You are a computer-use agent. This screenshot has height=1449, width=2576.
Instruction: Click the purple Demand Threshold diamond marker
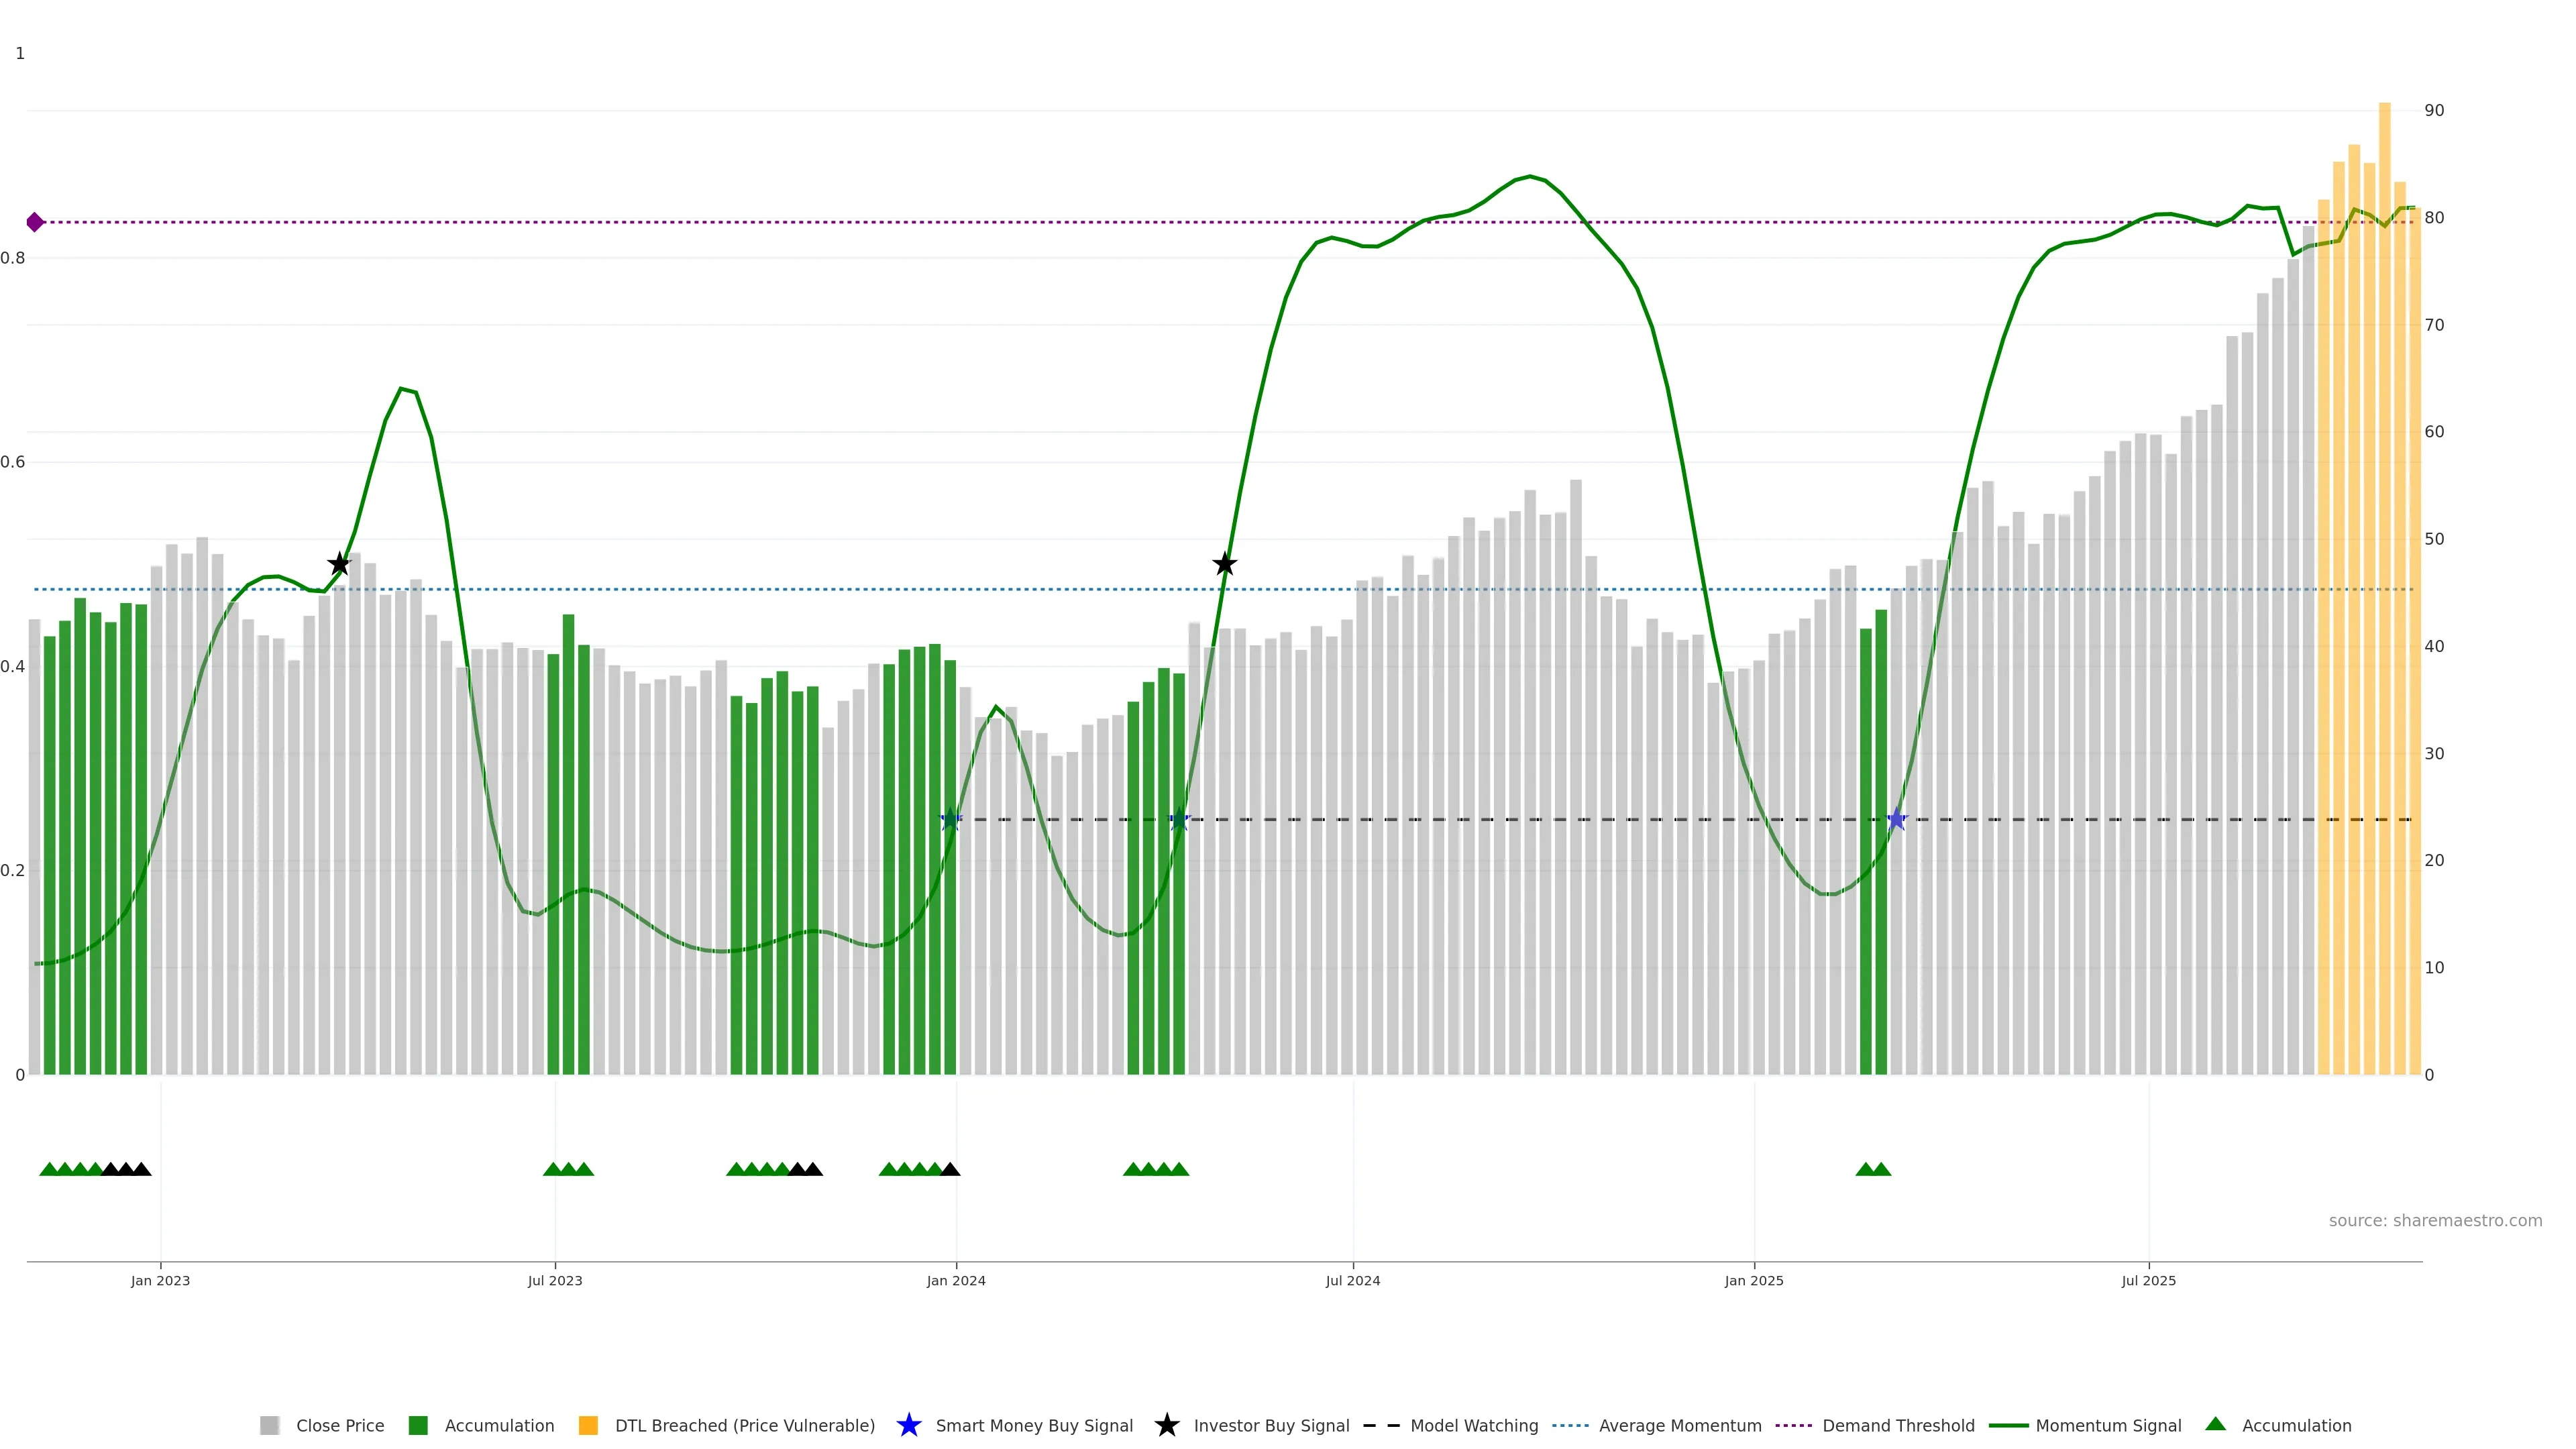35,222
